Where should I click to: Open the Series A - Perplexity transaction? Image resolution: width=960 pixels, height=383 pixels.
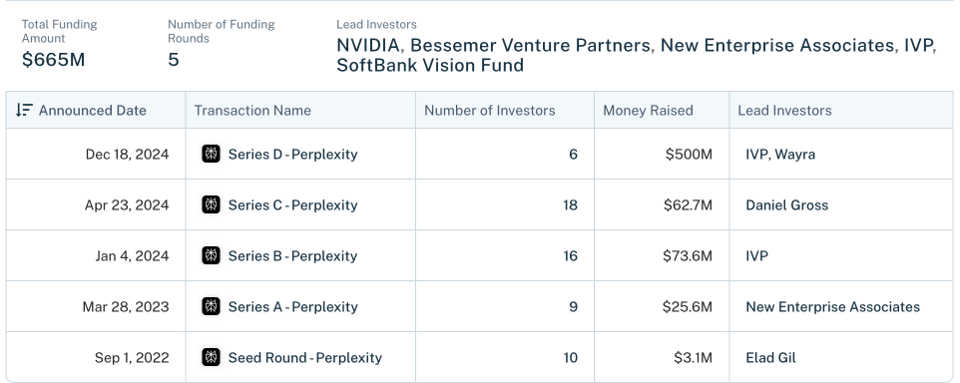(292, 306)
